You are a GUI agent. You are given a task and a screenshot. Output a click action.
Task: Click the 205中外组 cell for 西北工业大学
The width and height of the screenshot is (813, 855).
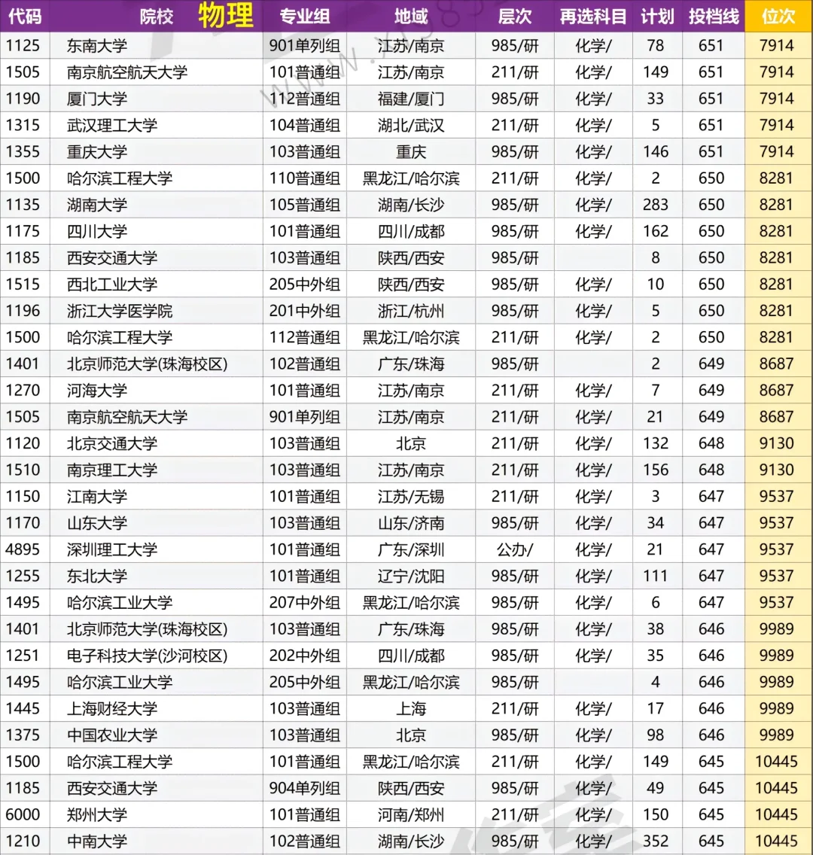(304, 284)
